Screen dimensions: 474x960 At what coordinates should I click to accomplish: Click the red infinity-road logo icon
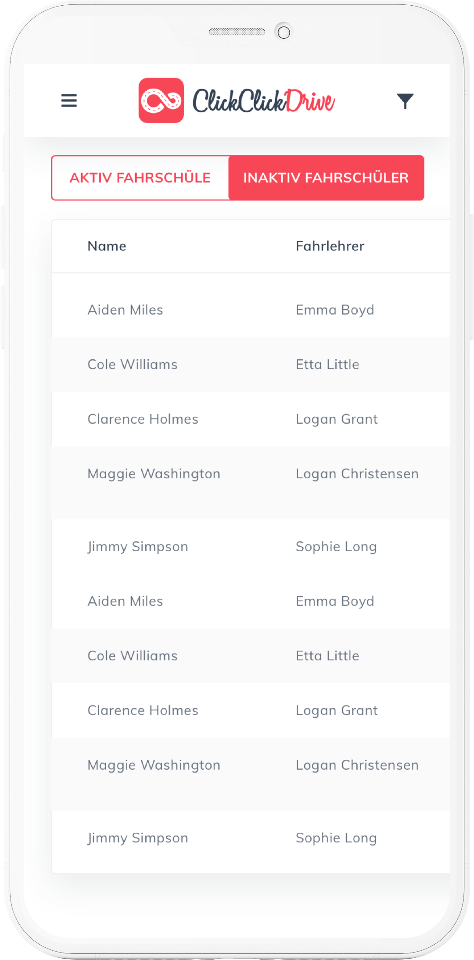[161, 100]
